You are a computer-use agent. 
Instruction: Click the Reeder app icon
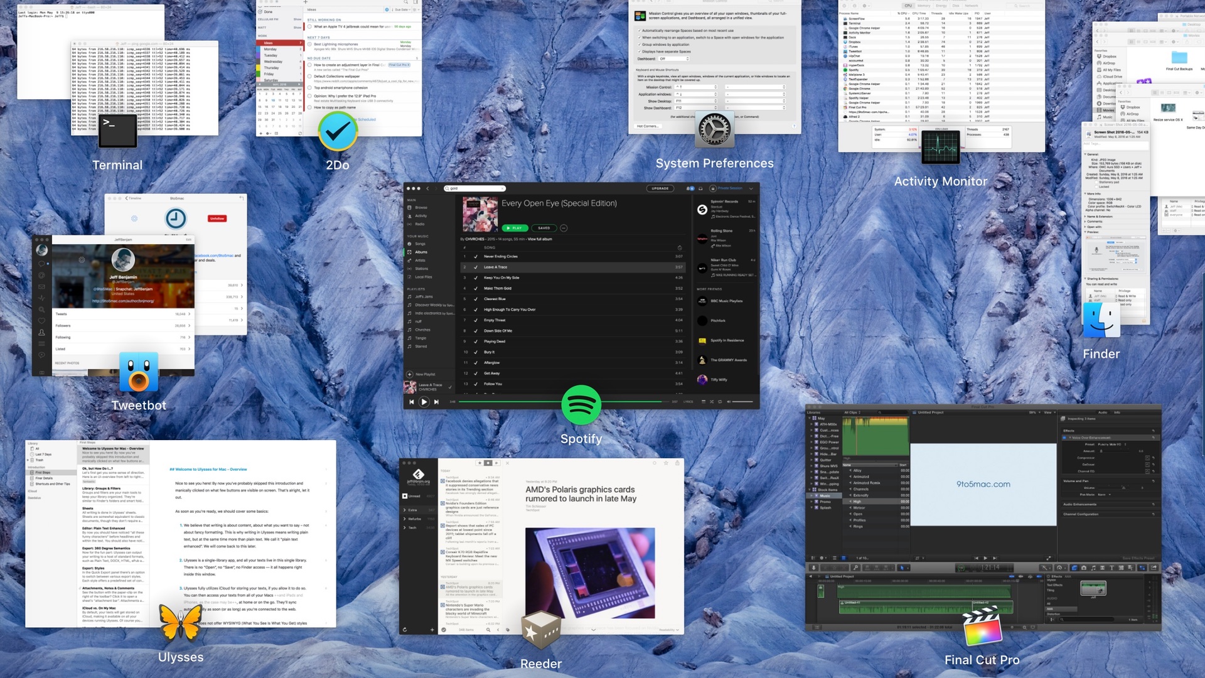(541, 630)
